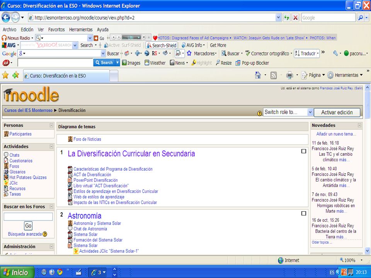This screenshot has height=278, width=371.
Task: Select the Curso: Diversificación en la ESO tab
Action: 66,76
